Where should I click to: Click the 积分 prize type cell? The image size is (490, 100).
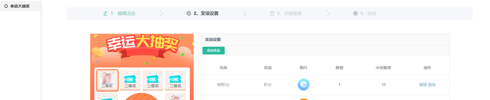tap(268, 85)
